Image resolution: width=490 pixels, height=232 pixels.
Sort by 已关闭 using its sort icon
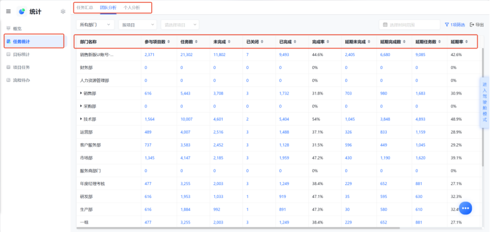point(262,42)
